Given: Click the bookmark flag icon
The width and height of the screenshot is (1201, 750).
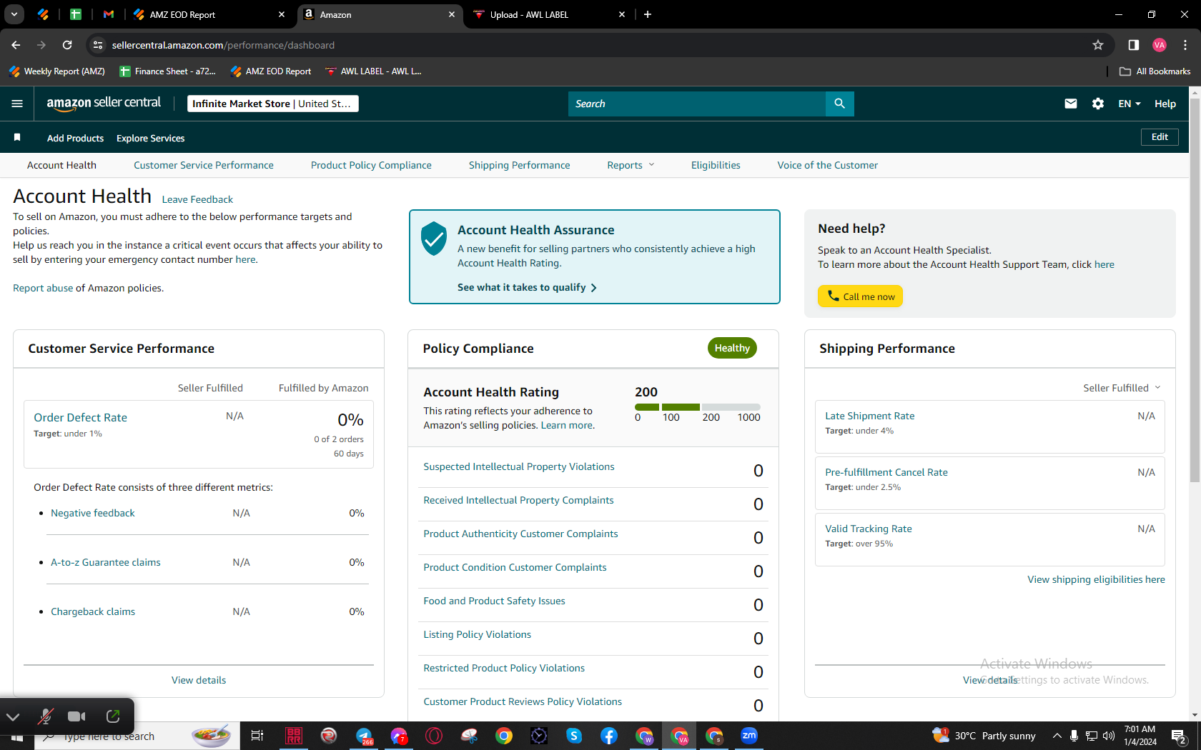Looking at the screenshot, I should point(17,137).
